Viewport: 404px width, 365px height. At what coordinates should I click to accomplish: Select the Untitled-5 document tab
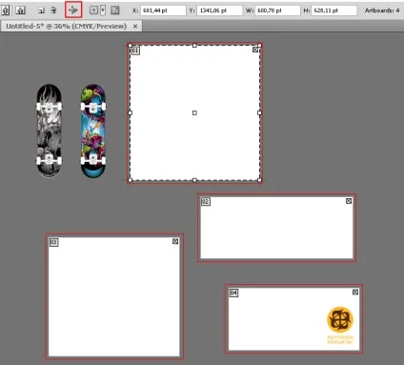click(x=67, y=26)
